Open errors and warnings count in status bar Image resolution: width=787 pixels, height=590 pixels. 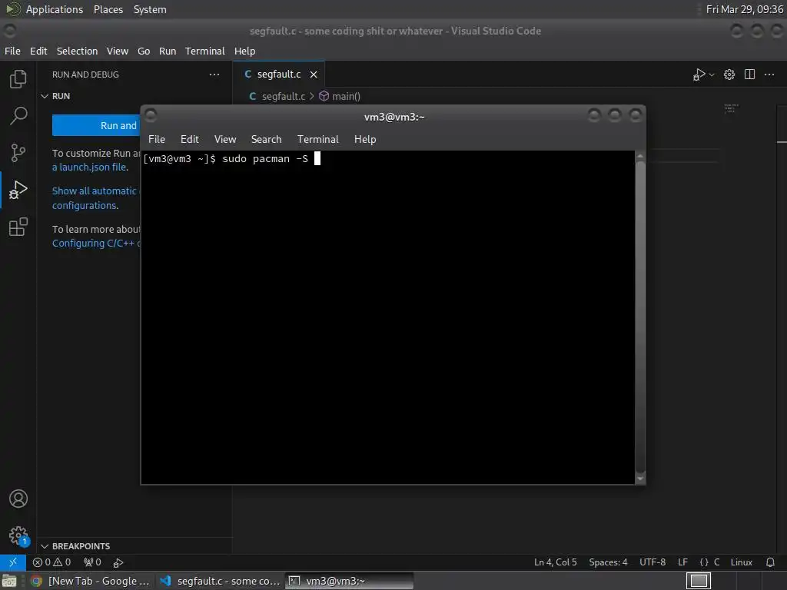coord(51,562)
